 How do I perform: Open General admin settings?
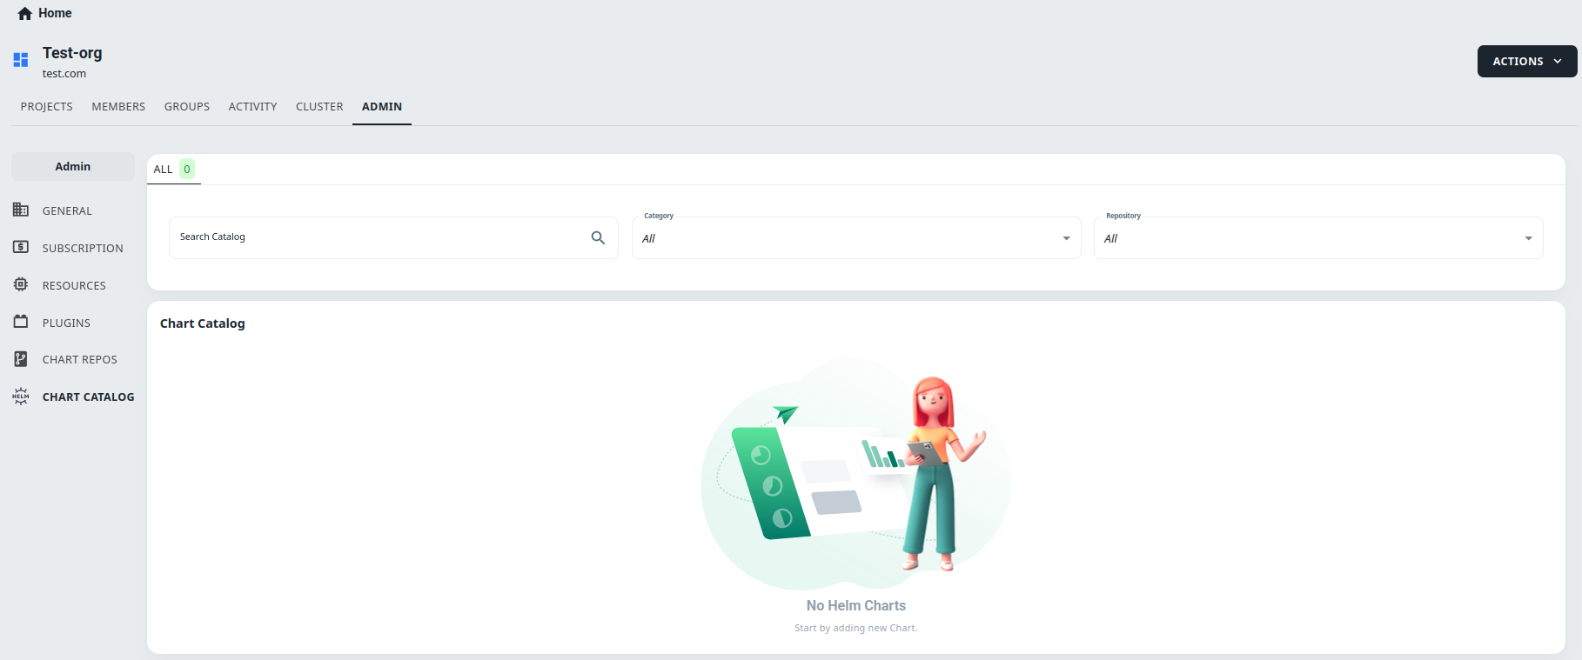pos(67,210)
